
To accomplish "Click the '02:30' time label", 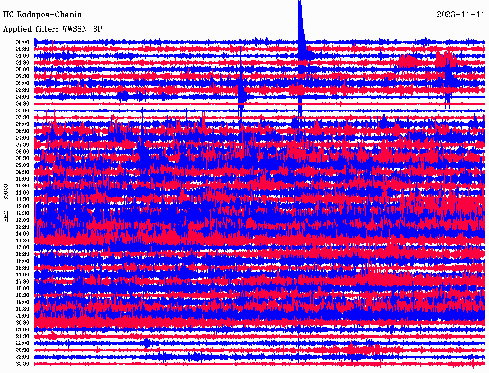I will click(22, 77).
